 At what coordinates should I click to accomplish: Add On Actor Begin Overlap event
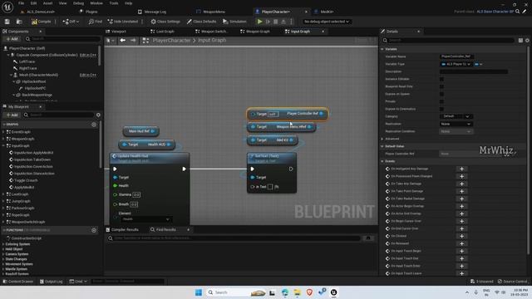(461, 206)
